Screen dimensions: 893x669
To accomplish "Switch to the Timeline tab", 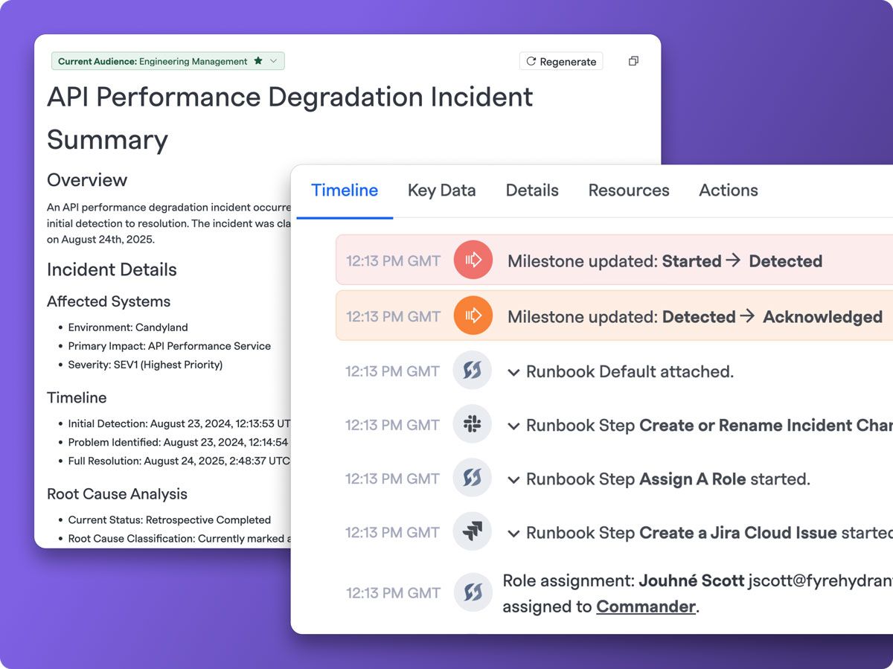I will 345,191.
